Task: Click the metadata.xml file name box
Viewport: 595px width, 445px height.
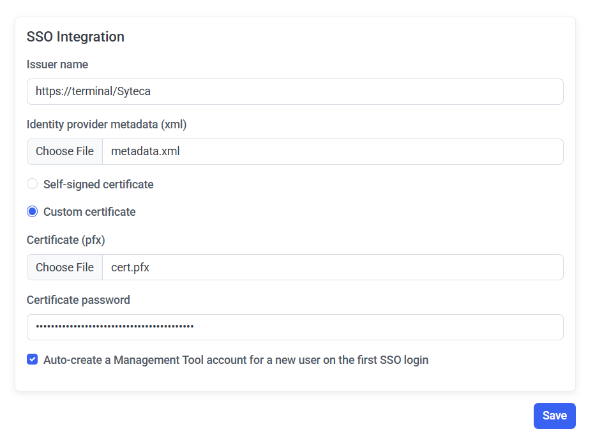Action: point(332,151)
